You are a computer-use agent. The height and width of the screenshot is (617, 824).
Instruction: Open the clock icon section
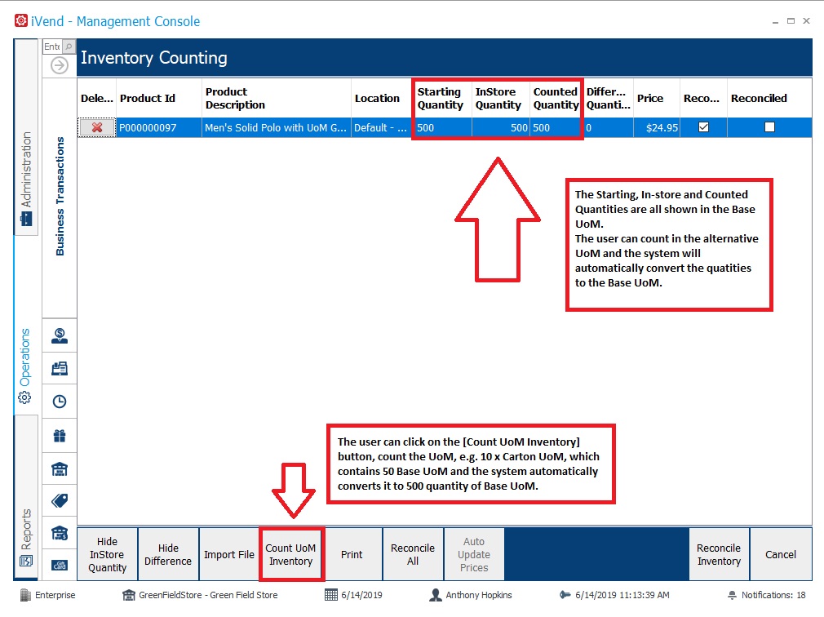click(x=60, y=402)
